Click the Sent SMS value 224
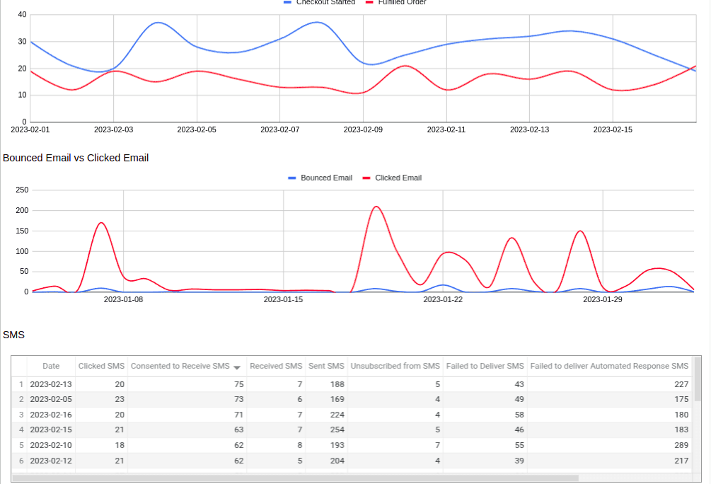 tap(337, 415)
